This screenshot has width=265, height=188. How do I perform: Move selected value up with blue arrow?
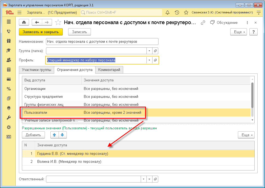[x=54, y=135]
